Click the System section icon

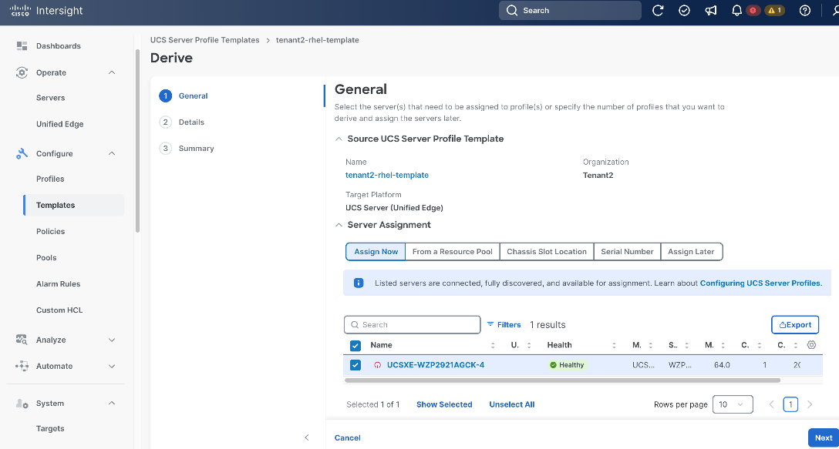tap(22, 404)
